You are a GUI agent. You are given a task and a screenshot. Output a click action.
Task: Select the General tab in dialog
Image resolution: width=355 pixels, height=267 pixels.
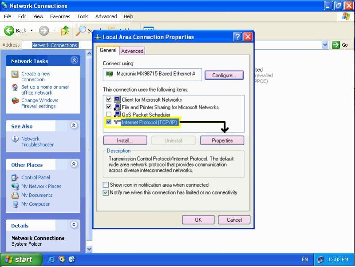tap(108, 50)
